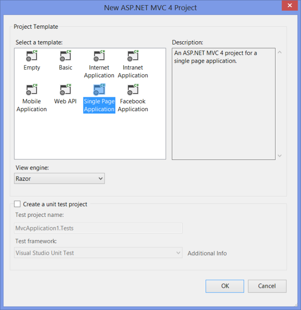
Task: Select the Facebook Application template icon
Action: coord(133,89)
